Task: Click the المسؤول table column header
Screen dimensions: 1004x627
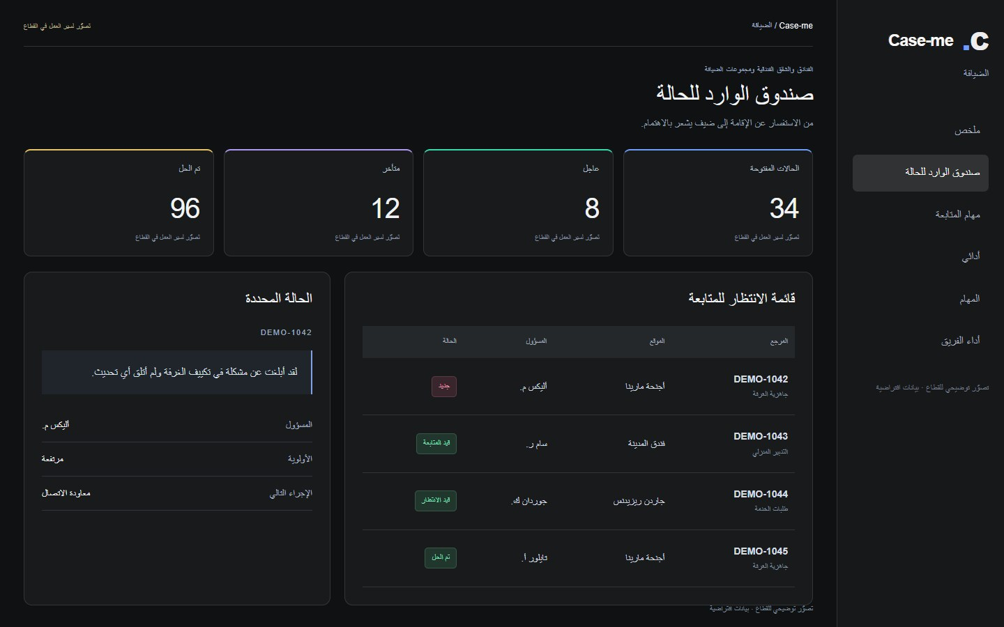Action: [x=536, y=341]
